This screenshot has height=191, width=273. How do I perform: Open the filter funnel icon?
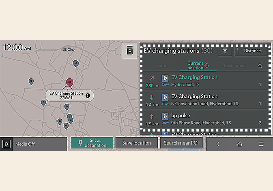[225, 51]
